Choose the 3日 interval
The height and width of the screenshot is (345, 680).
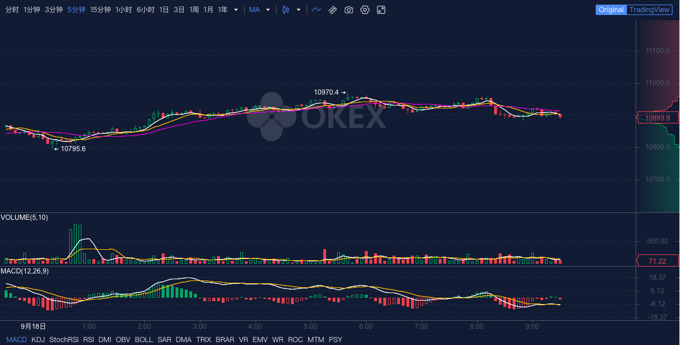pyautogui.click(x=179, y=10)
